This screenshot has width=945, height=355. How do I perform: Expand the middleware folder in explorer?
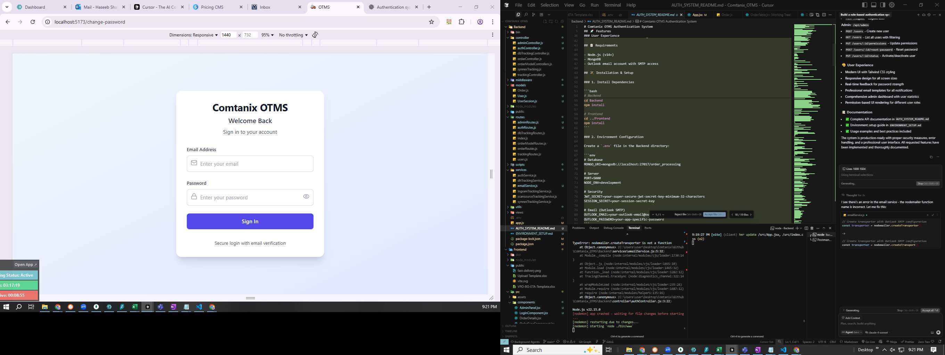tap(523, 80)
